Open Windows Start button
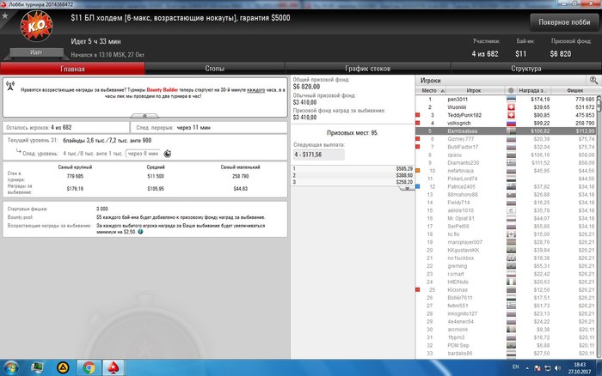Screen dimensions: 602x376 10,368
